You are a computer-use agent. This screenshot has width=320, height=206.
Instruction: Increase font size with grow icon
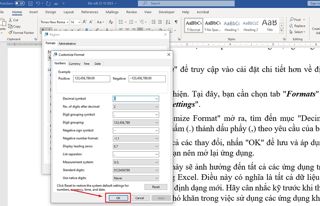coord(85,22)
